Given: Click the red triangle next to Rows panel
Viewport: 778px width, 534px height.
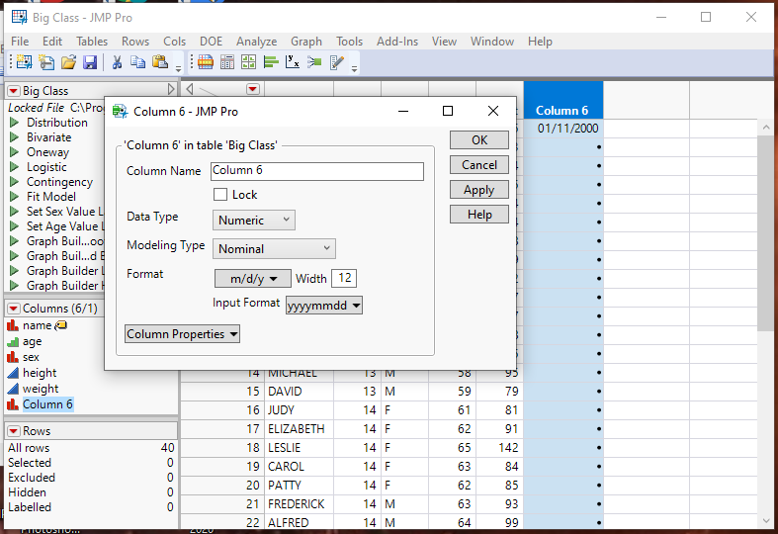Looking at the screenshot, I should coord(13,431).
